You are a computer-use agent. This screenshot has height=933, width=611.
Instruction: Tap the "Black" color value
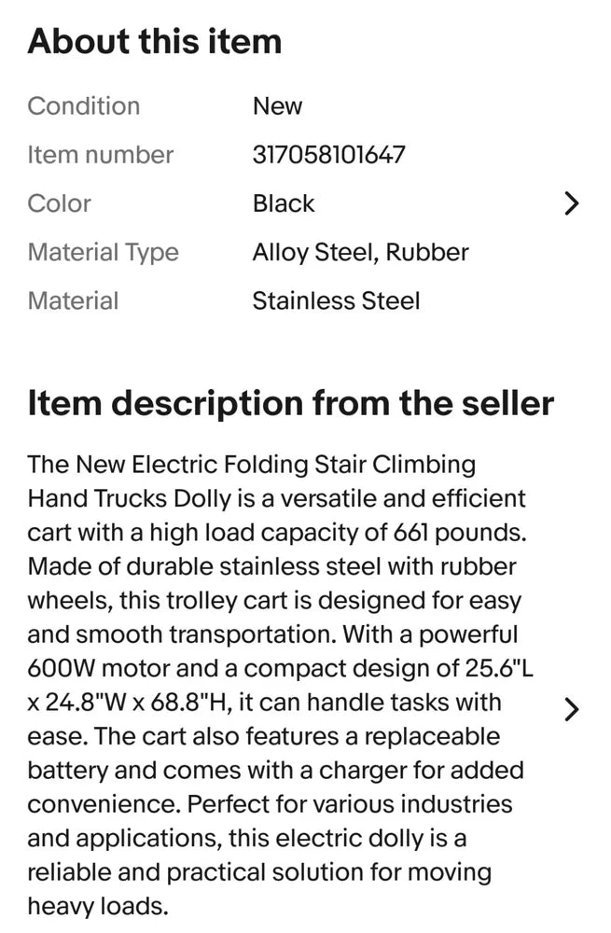coord(284,203)
